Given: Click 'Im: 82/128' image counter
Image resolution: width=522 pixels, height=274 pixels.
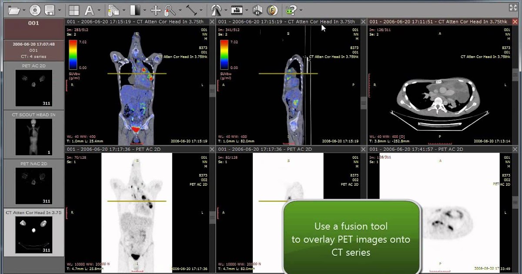Looking at the screenshot, I should pos(228,157).
